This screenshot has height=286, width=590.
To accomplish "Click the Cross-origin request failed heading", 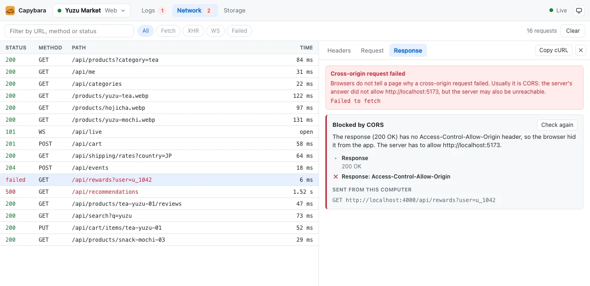I will pos(368,73).
